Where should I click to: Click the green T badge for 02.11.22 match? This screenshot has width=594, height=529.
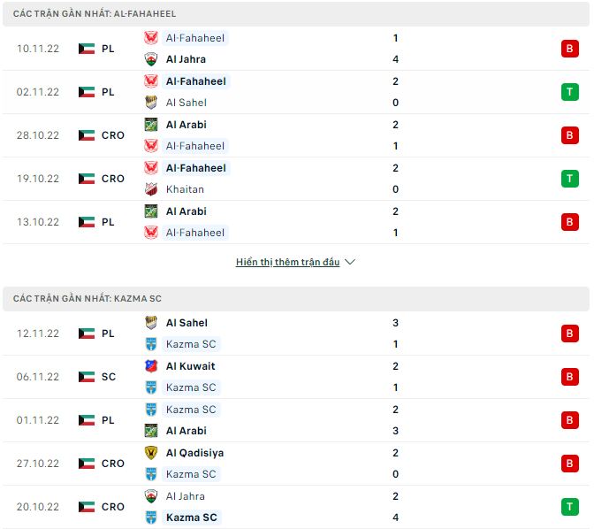click(x=569, y=92)
